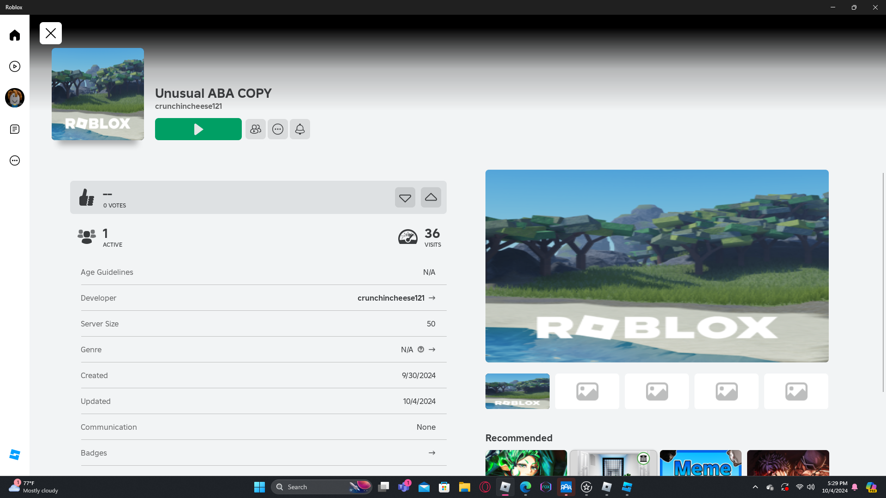Open the sidebar news feed list icon
Screen dimensions: 886x498
click(15, 129)
